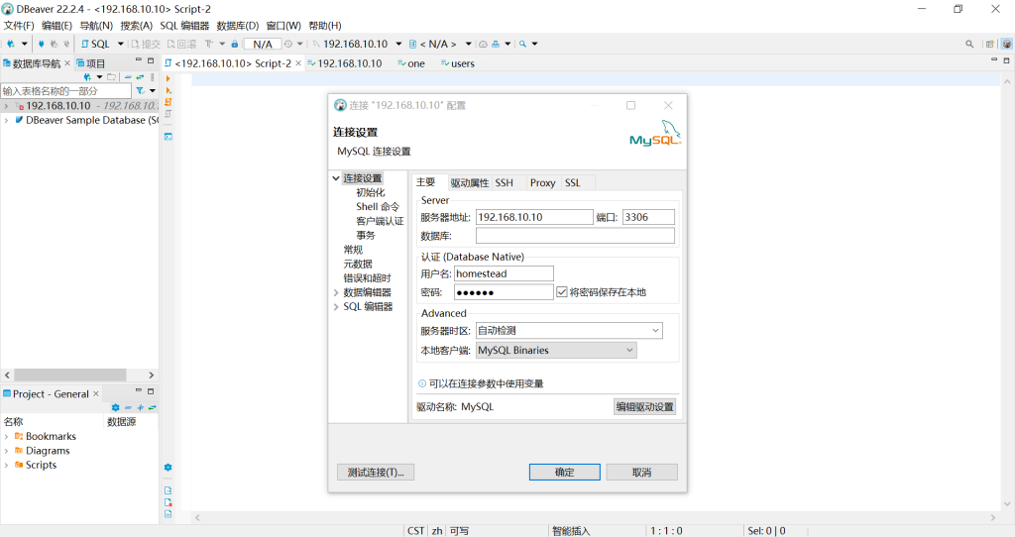Expand the Scripts folder in Project panel
1015x537 pixels.
7,466
